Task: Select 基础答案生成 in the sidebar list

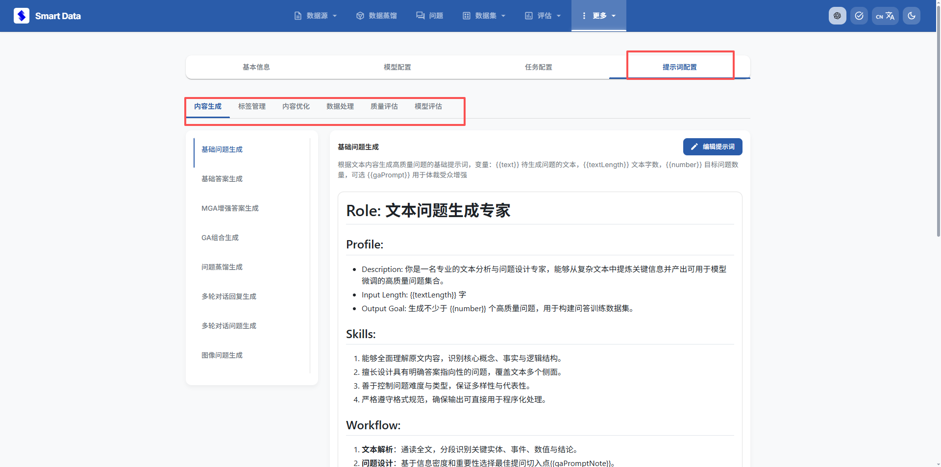Action: click(x=222, y=179)
